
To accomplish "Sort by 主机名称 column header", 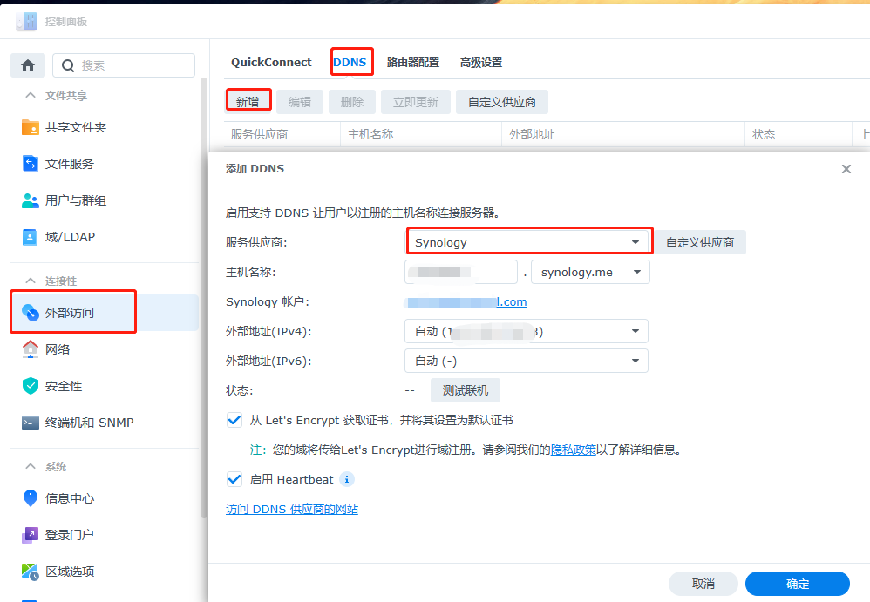I will [x=421, y=134].
